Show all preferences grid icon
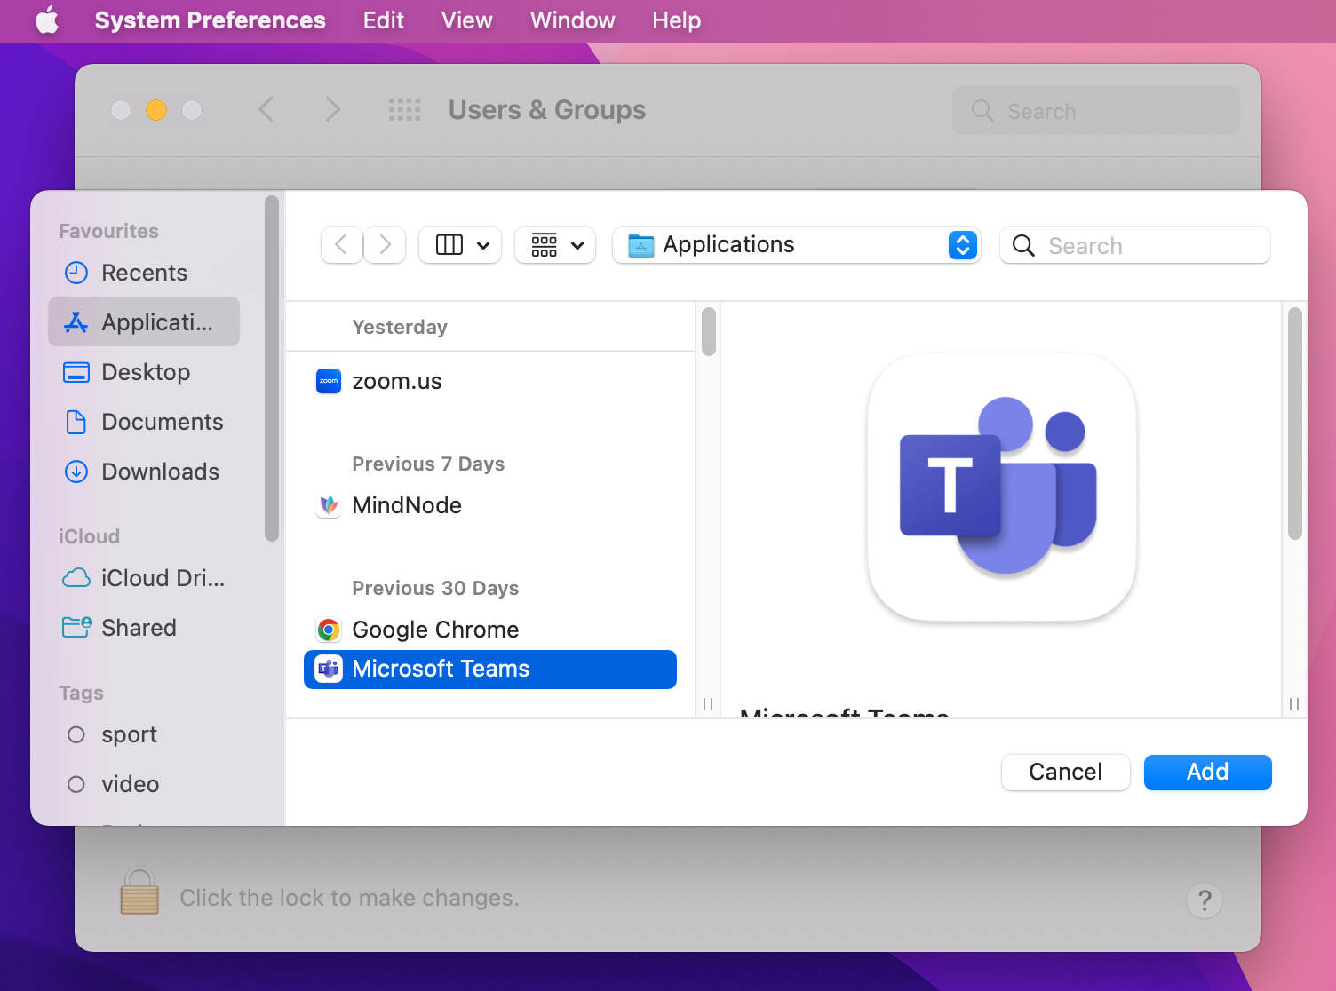The image size is (1336, 991). (405, 109)
